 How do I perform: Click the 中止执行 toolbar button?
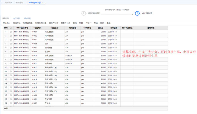pos(7,23)
